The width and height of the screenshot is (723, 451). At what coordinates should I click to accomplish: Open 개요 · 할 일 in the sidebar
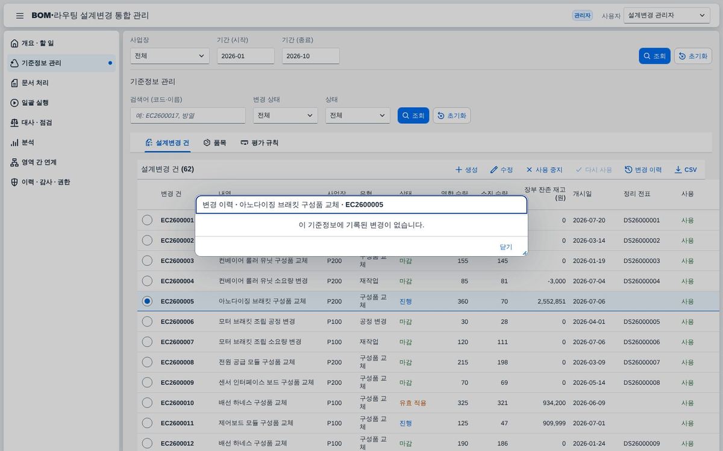tap(61, 43)
